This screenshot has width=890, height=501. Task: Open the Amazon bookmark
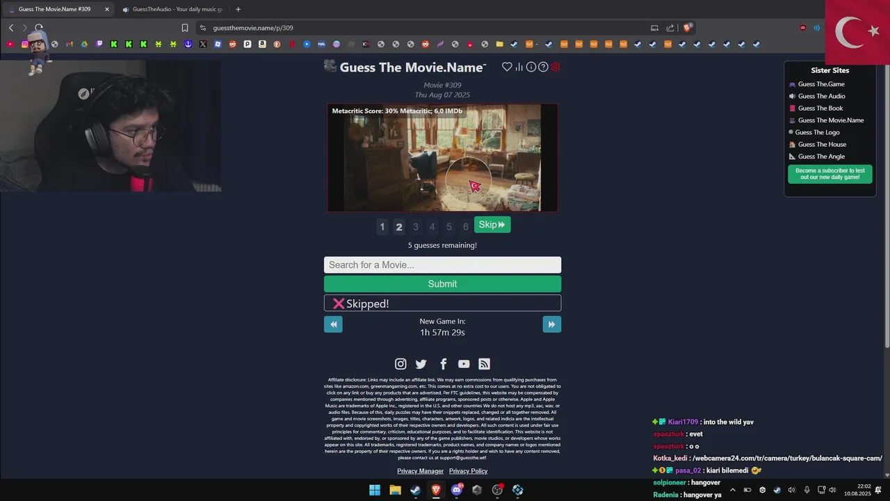tap(262, 44)
